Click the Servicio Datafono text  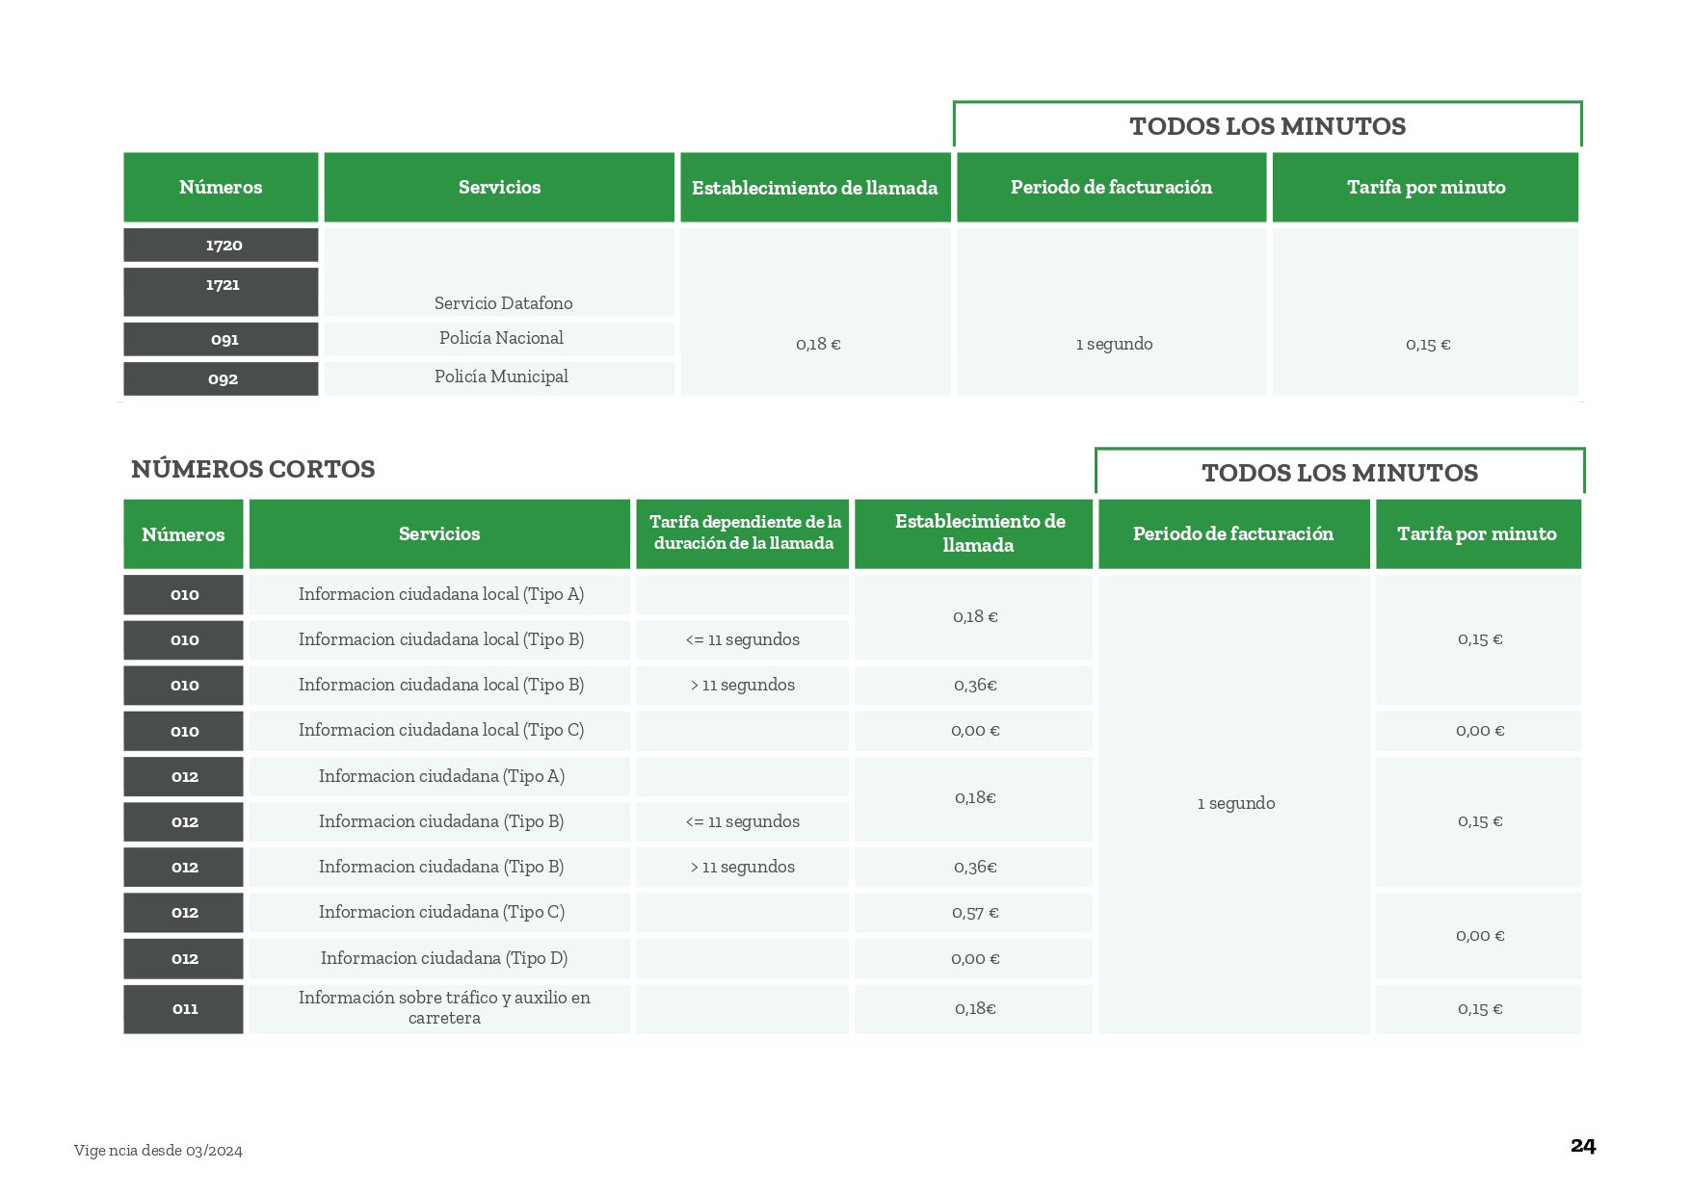(503, 303)
